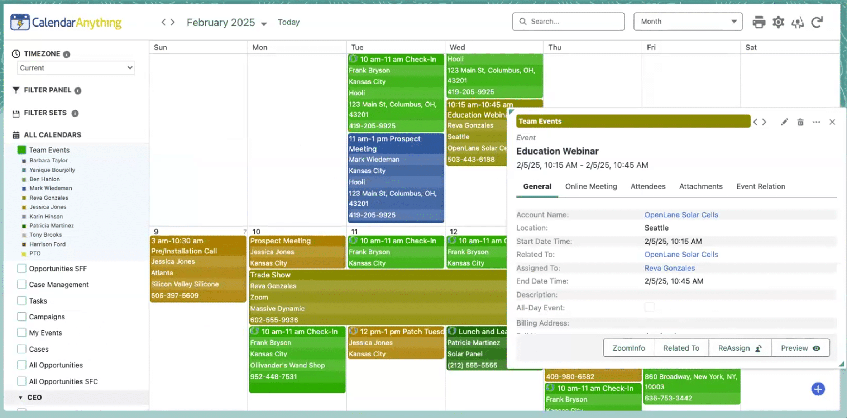Click the CalendarAnything logo
The width and height of the screenshot is (847, 418).
(x=66, y=22)
